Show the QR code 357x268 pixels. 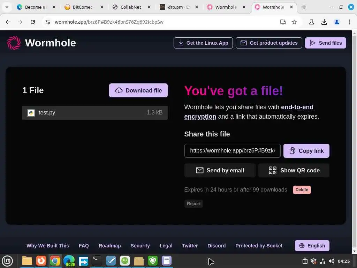point(294,170)
